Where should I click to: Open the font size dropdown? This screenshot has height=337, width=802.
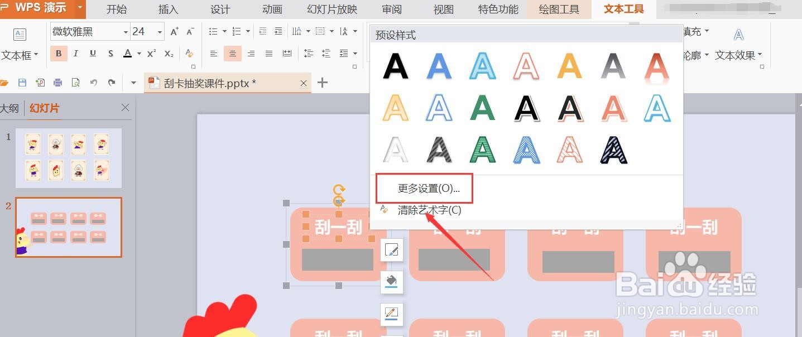[x=160, y=32]
